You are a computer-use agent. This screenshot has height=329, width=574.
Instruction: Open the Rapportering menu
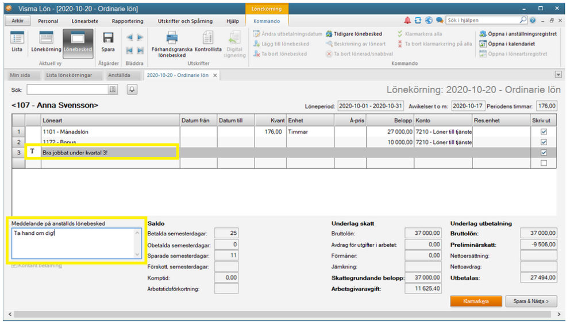(127, 21)
